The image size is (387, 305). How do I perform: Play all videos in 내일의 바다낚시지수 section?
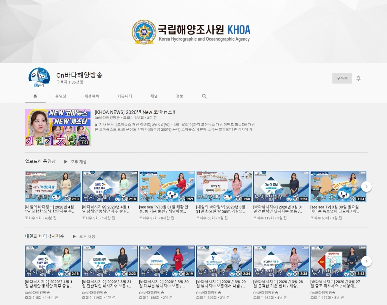[x=84, y=236]
